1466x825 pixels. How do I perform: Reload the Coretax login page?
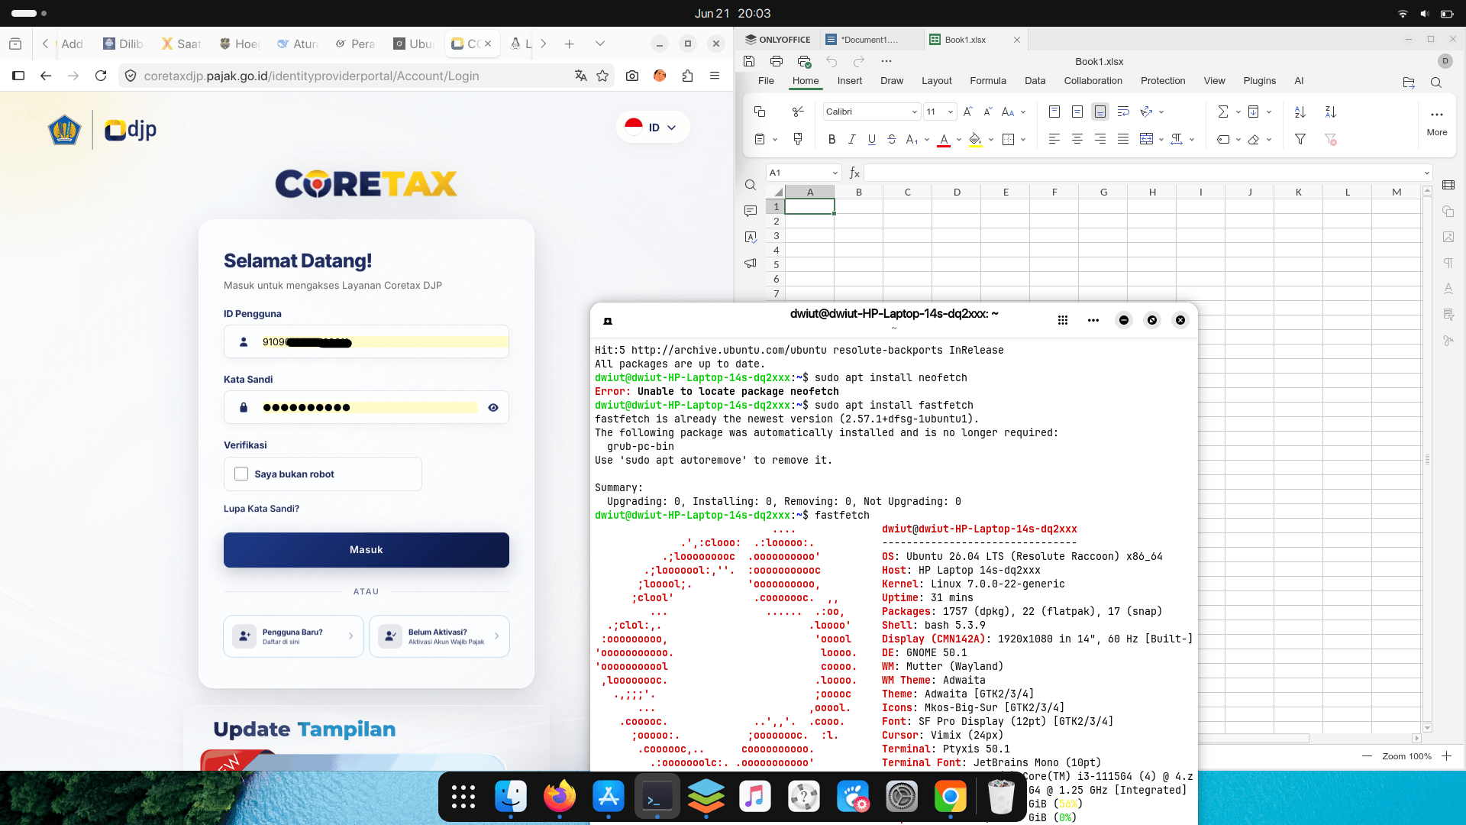[x=101, y=76]
